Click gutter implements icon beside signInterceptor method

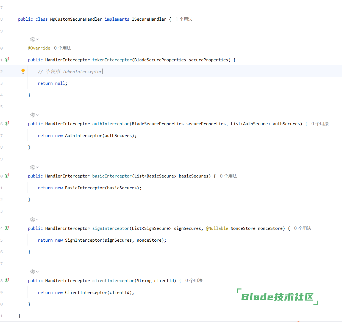tap(7, 228)
